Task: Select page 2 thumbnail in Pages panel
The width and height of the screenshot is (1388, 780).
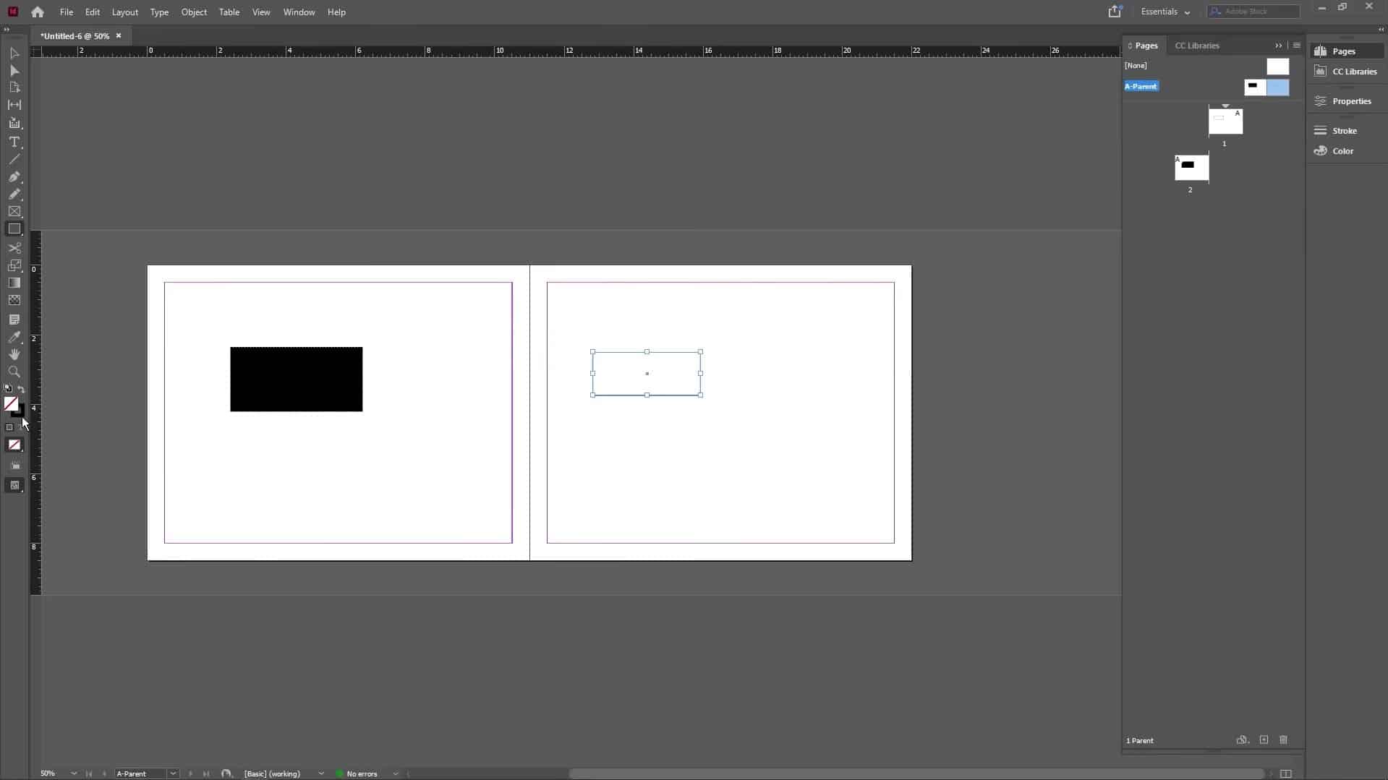Action: [x=1192, y=167]
